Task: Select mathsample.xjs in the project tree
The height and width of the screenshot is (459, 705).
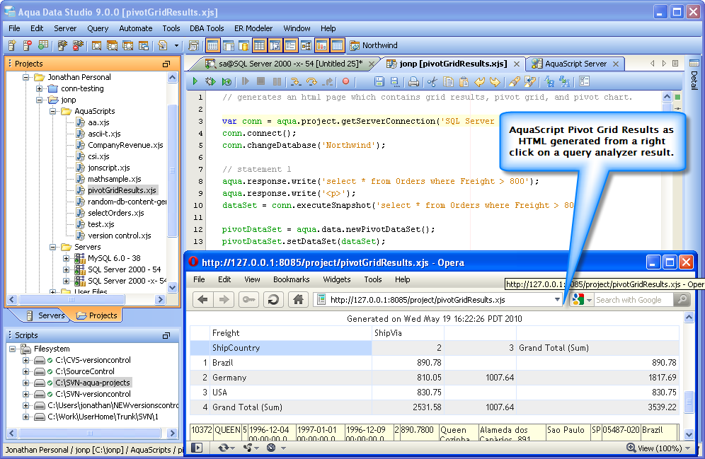Action: coord(114,179)
